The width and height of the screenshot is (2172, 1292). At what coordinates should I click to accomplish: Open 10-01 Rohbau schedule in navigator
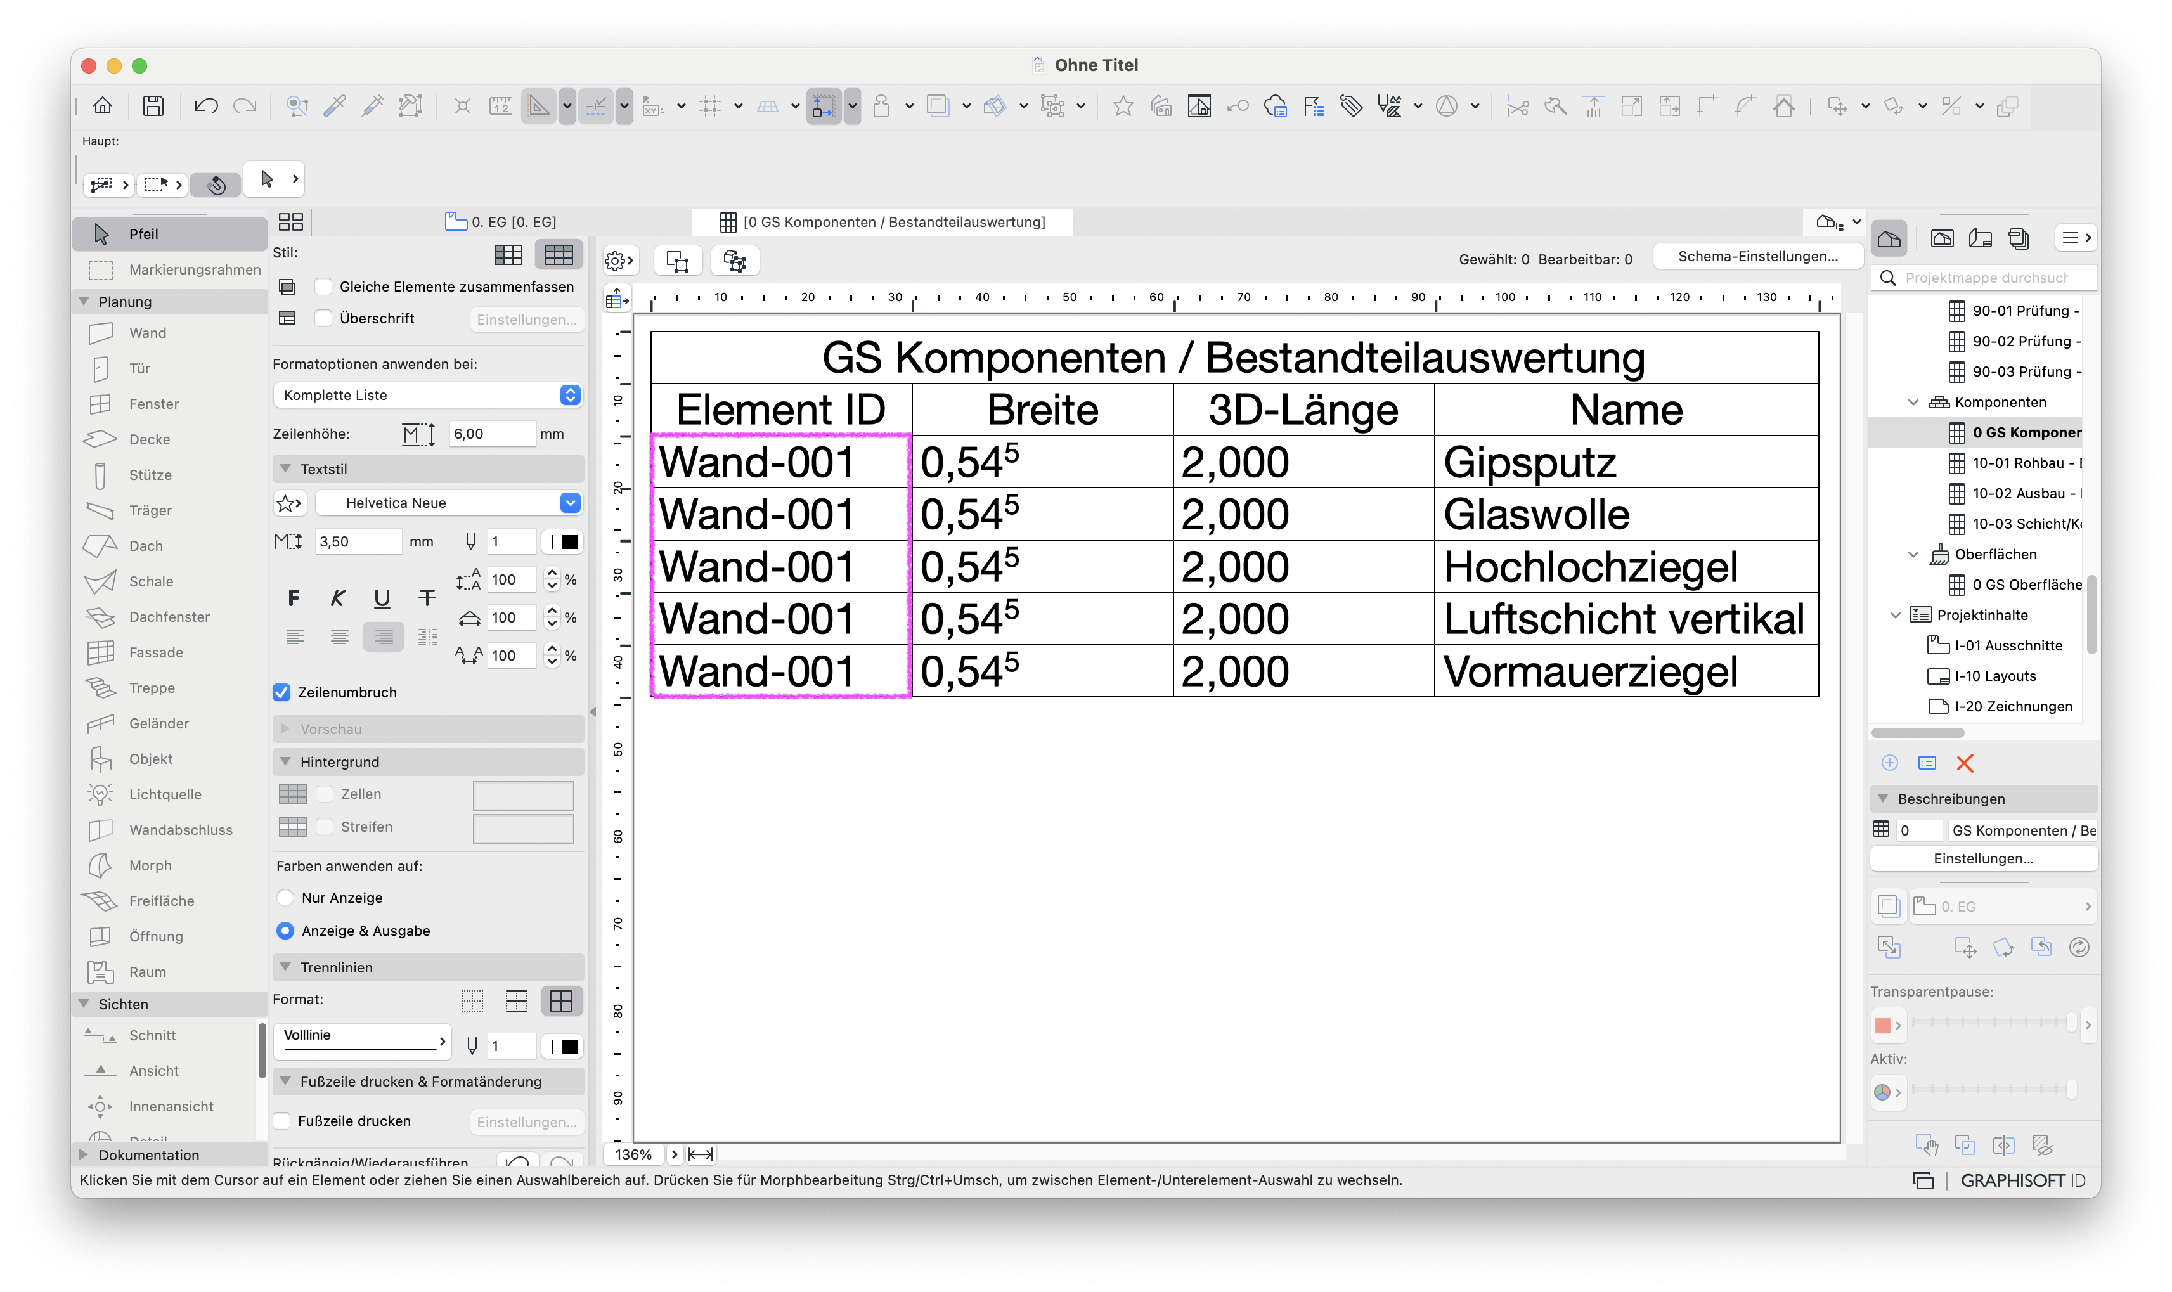point(2015,463)
